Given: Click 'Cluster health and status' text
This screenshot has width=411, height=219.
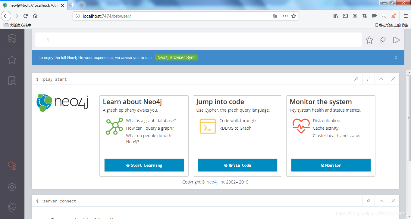Looking at the screenshot, I should [337, 136].
